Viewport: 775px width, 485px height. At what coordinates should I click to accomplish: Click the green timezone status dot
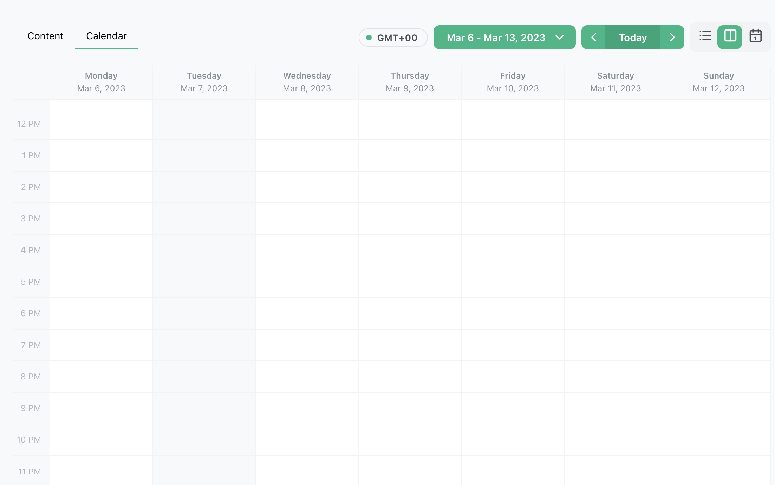pos(369,38)
